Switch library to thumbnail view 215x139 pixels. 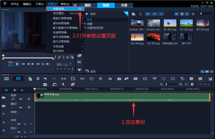[187, 14]
